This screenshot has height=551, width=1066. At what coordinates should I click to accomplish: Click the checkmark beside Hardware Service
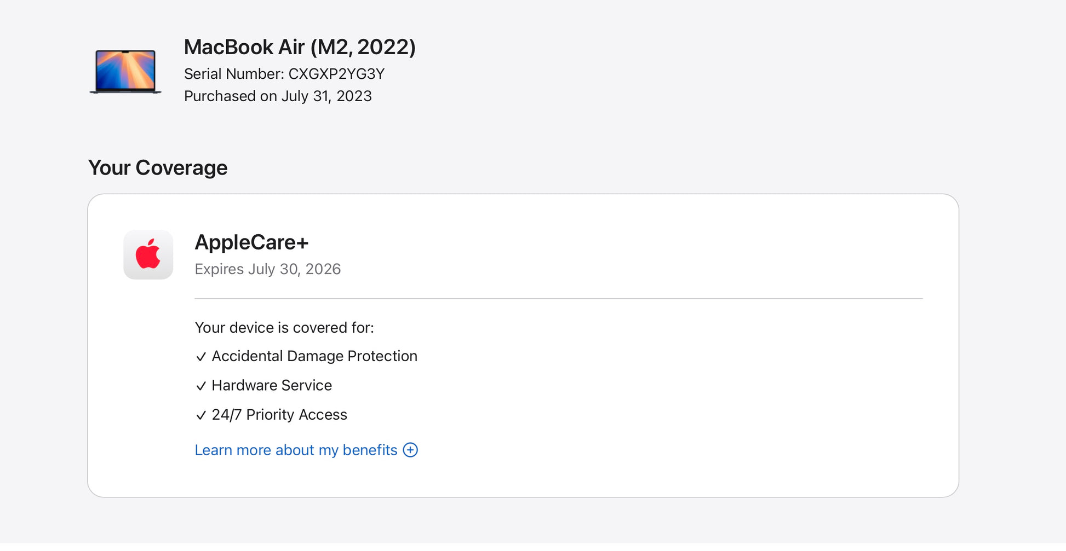201,386
